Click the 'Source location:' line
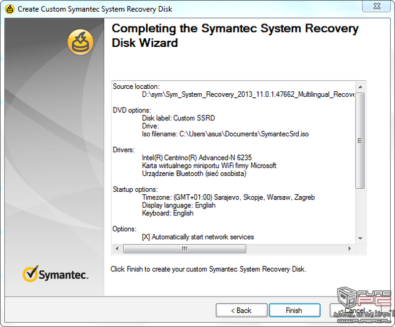Viewport: 395px width, 327px height. [136, 86]
